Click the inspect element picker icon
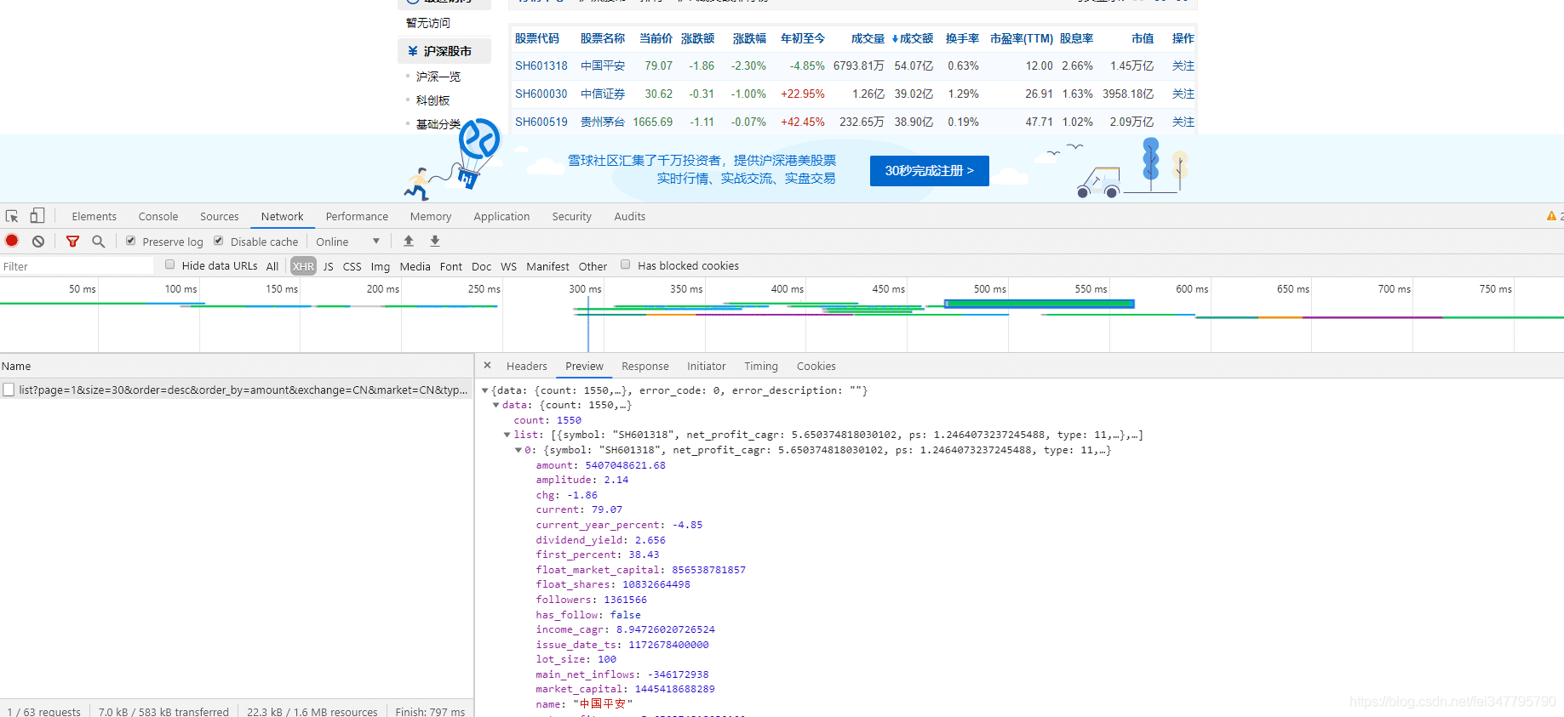Viewport: 1564px width, 717px height. pos(12,216)
